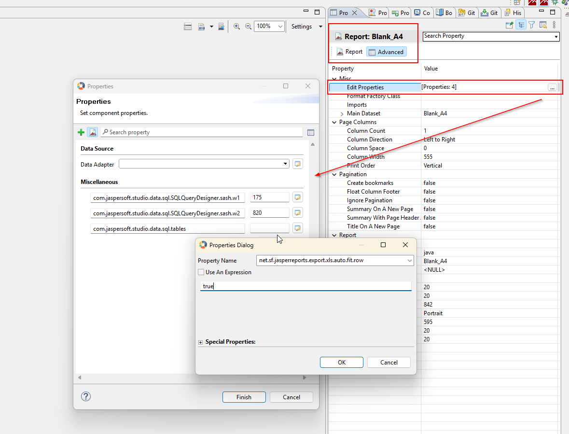This screenshot has height=434, width=569.
Task: Open the three-dot view menu
Action: pyautogui.click(x=554, y=25)
